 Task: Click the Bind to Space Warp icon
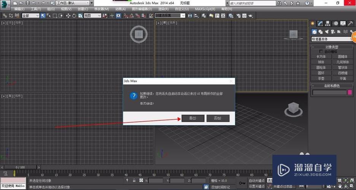[x=17, y=16]
